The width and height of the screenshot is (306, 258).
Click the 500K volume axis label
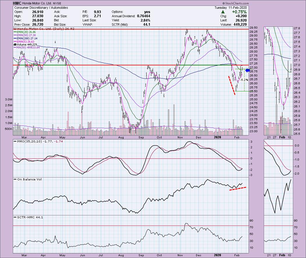point(8,129)
